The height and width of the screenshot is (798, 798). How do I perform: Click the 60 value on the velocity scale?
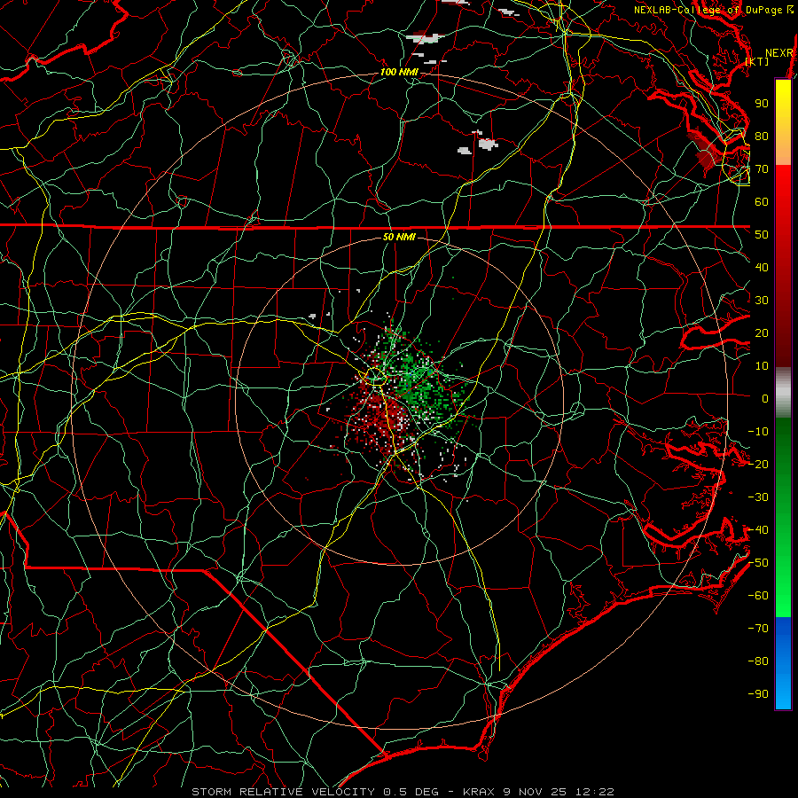click(762, 202)
